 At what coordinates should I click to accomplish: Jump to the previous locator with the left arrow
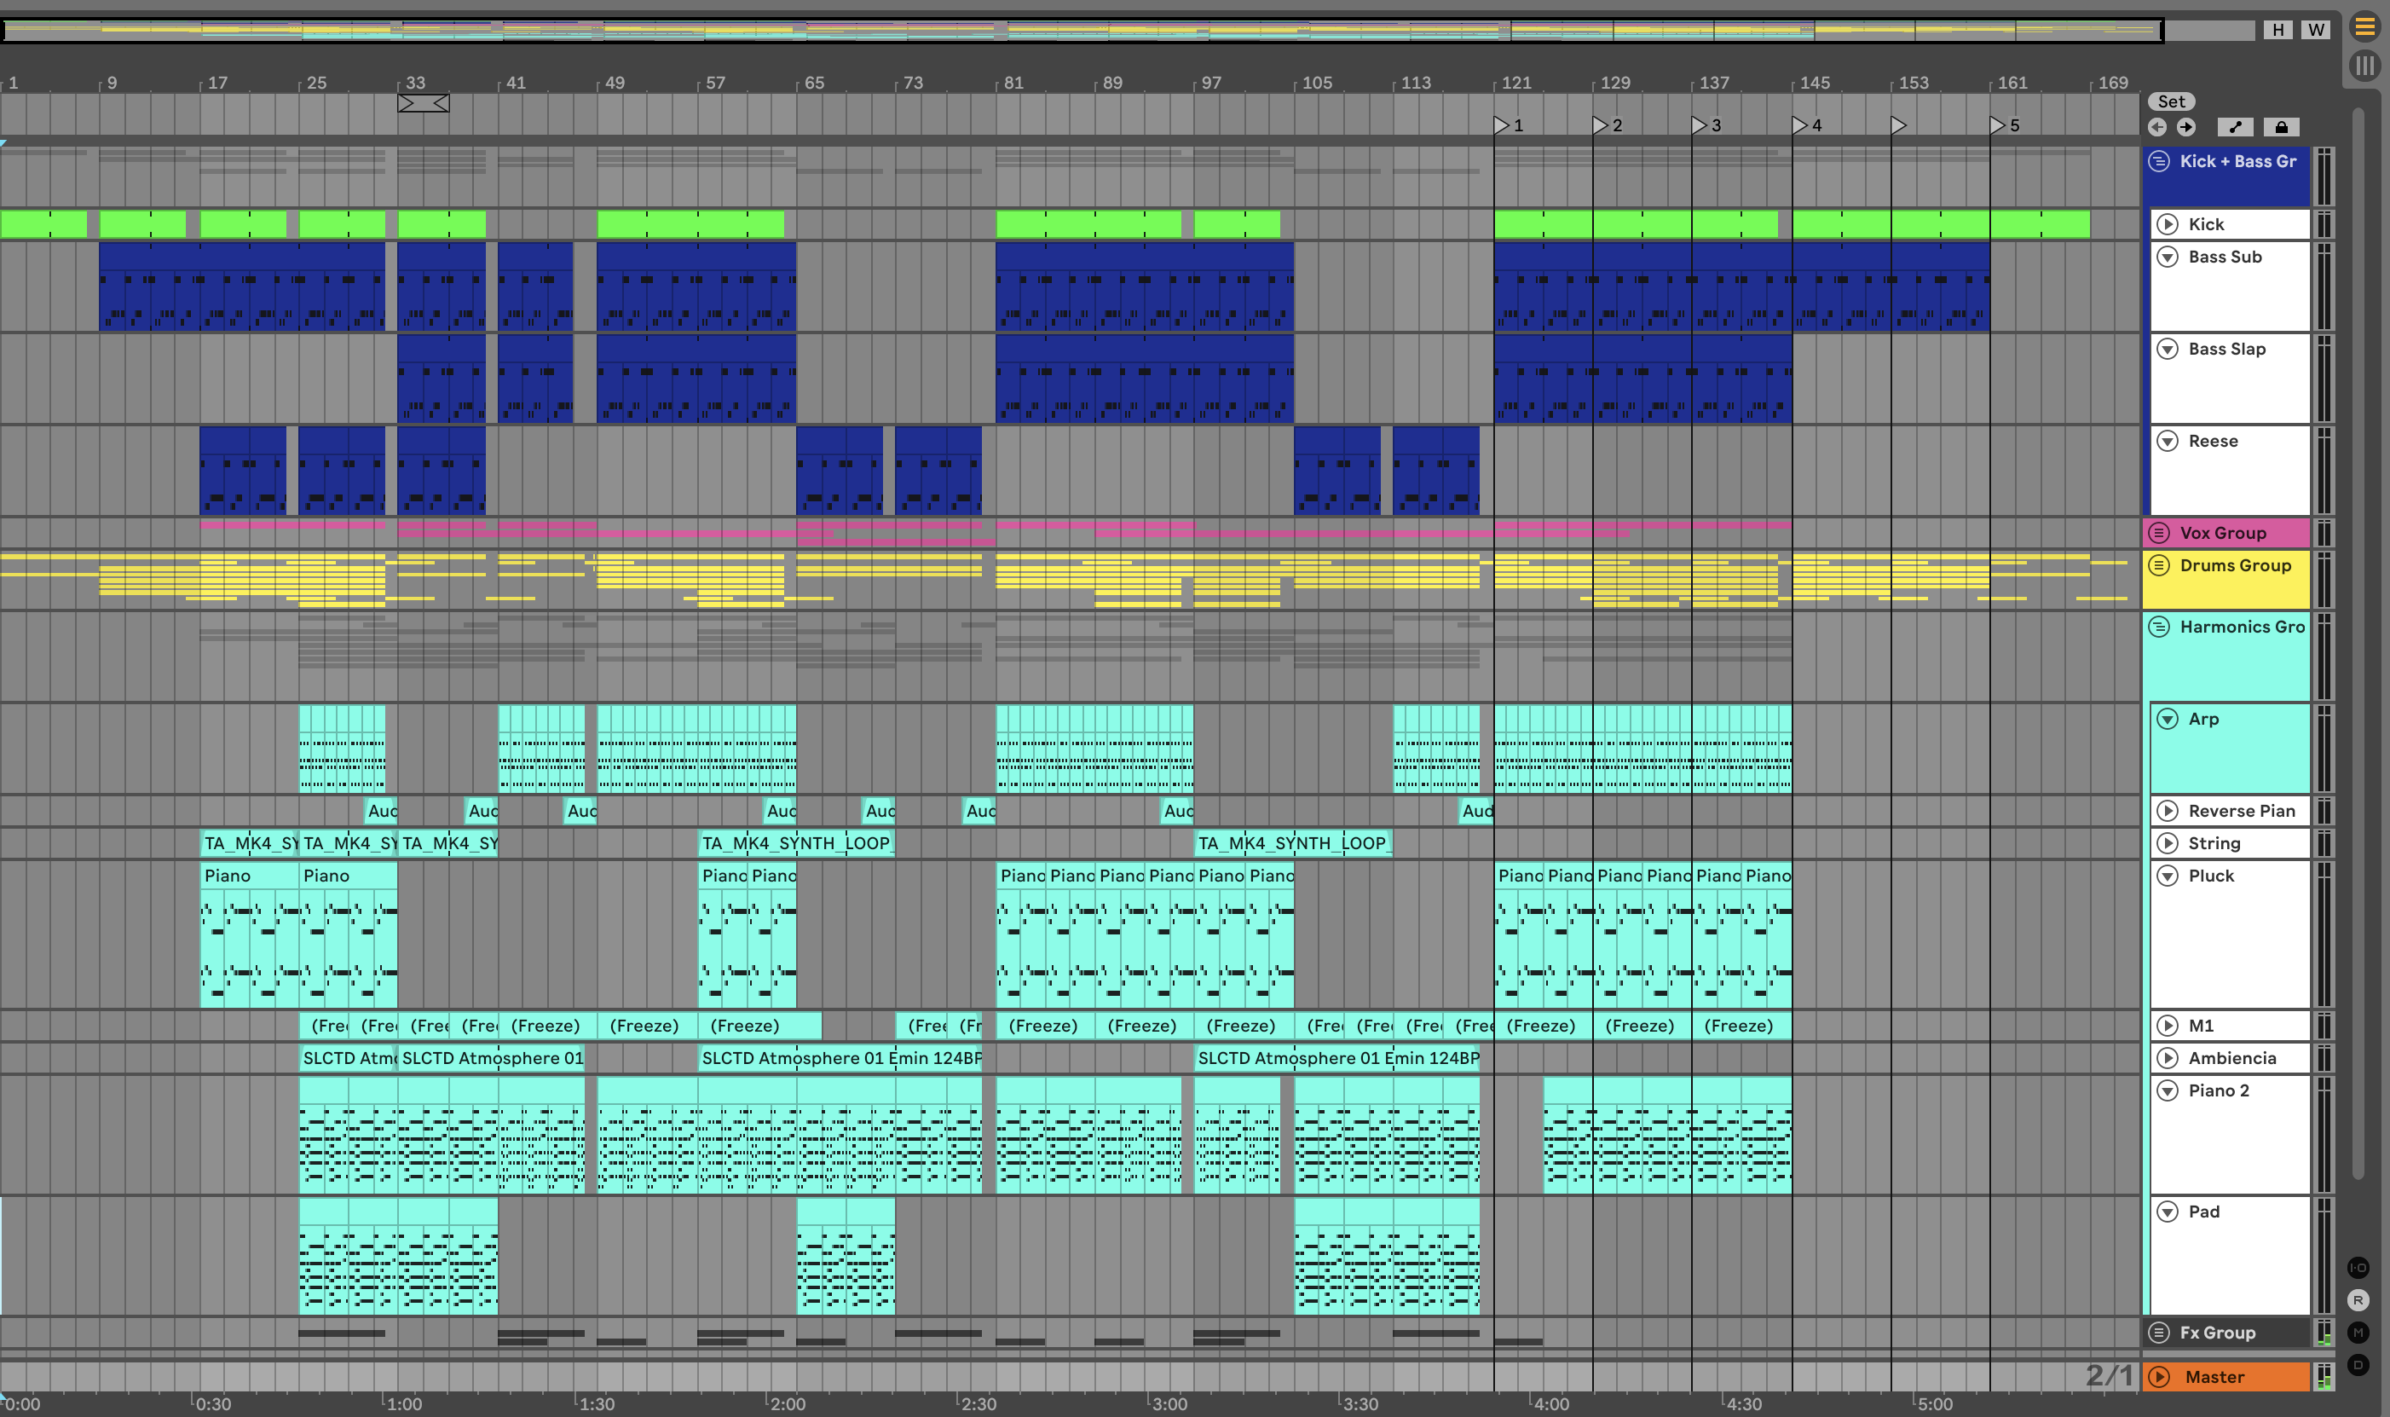point(2157,127)
